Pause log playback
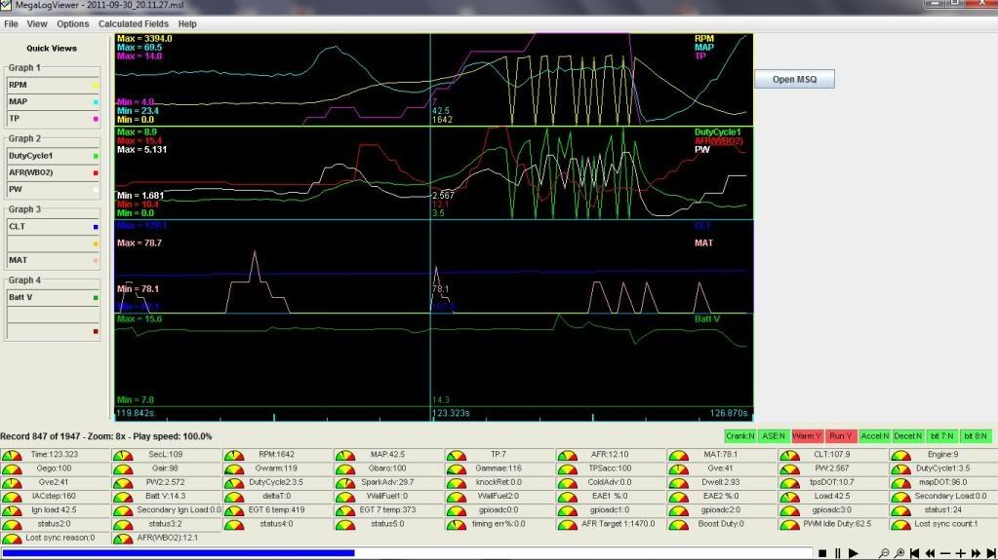Viewport: 998px width, 560px height. tap(838, 553)
